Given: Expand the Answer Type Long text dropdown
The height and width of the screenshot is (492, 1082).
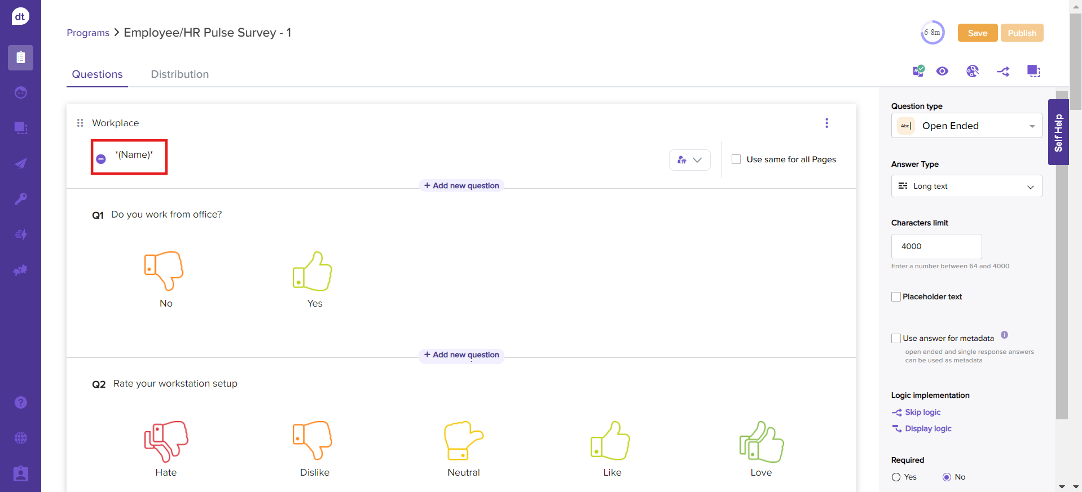Looking at the screenshot, I should [x=966, y=186].
